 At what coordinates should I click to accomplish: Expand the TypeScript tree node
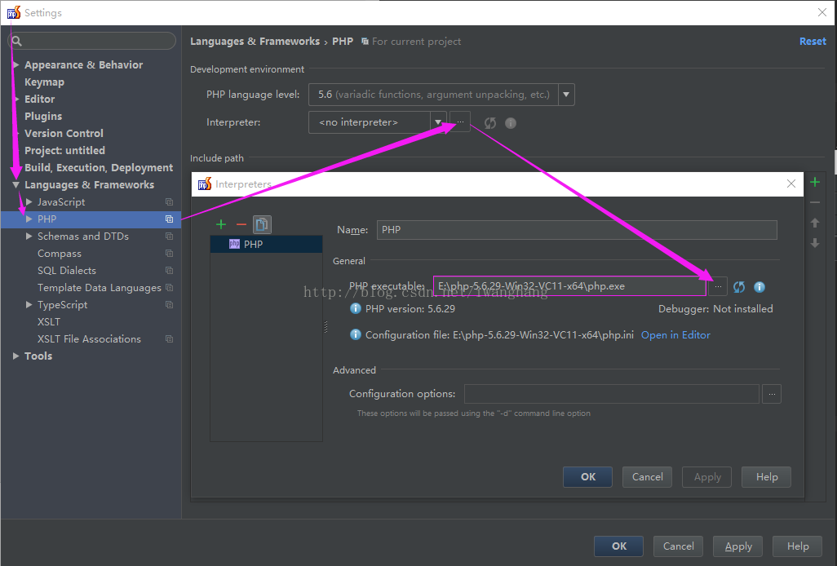point(29,305)
